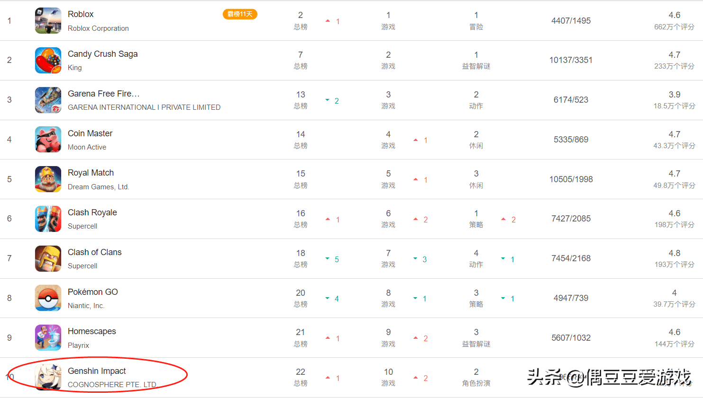The width and height of the screenshot is (703, 398).
Task: Open the Royal Match app icon
Action: (48, 179)
